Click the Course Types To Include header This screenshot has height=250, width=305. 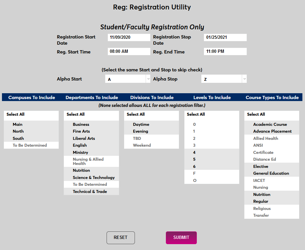(272, 97)
